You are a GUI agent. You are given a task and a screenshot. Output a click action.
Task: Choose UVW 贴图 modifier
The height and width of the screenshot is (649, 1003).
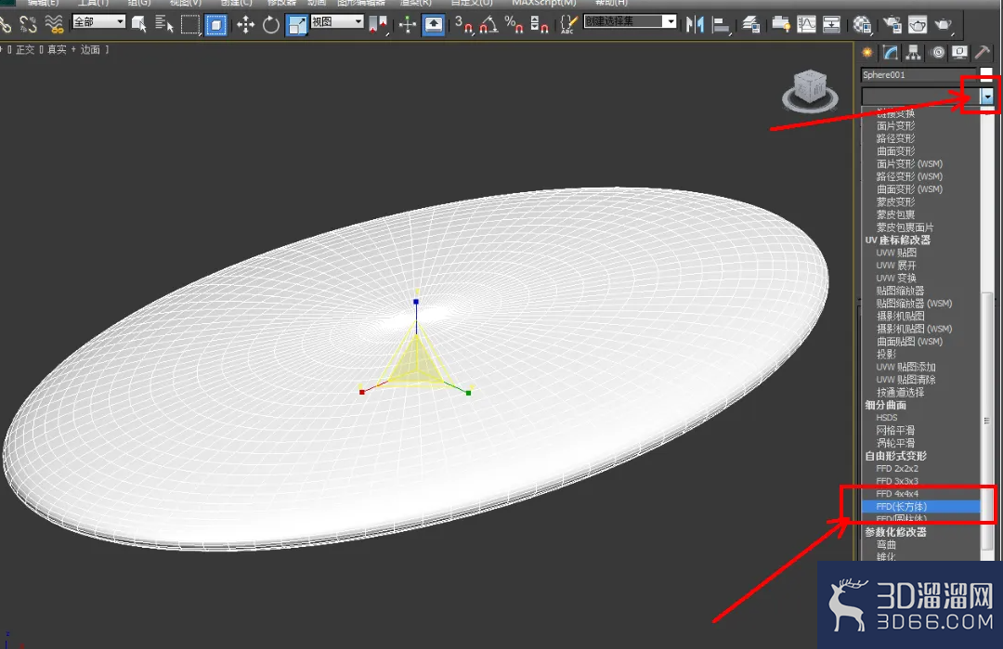(x=920, y=253)
